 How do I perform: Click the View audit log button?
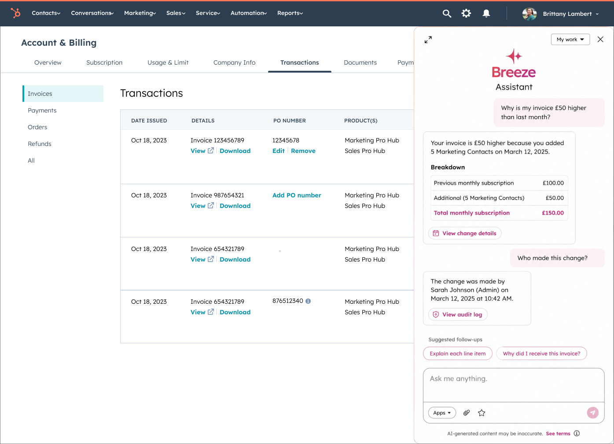pyautogui.click(x=458, y=314)
